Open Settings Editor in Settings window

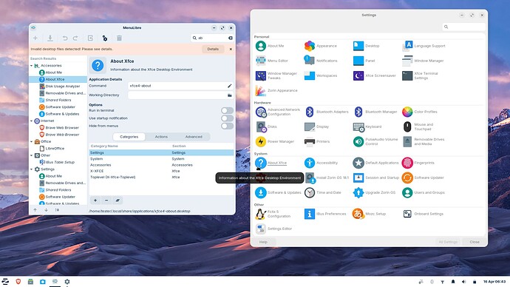(274, 229)
